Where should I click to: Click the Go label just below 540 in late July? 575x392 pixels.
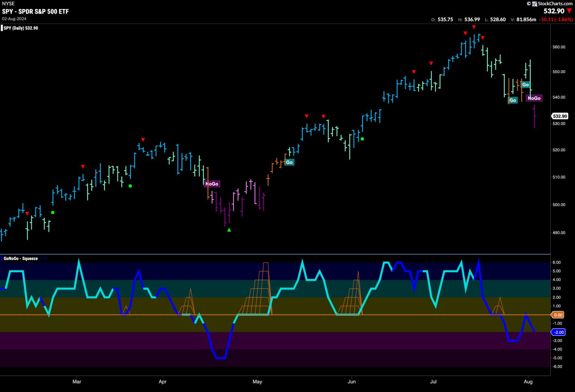click(512, 100)
